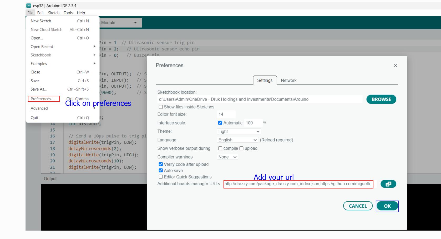Image resolution: width=441 pixels, height=239 pixels.
Task: Click the Ultrasonic sensor echo pin comment
Action: click(163, 49)
